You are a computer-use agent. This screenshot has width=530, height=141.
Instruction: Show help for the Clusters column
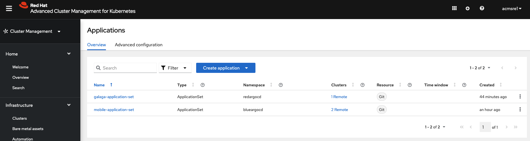click(x=363, y=85)
